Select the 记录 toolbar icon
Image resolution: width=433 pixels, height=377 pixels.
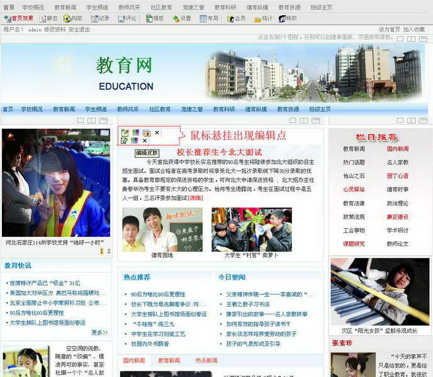click(x=100, y=18)
